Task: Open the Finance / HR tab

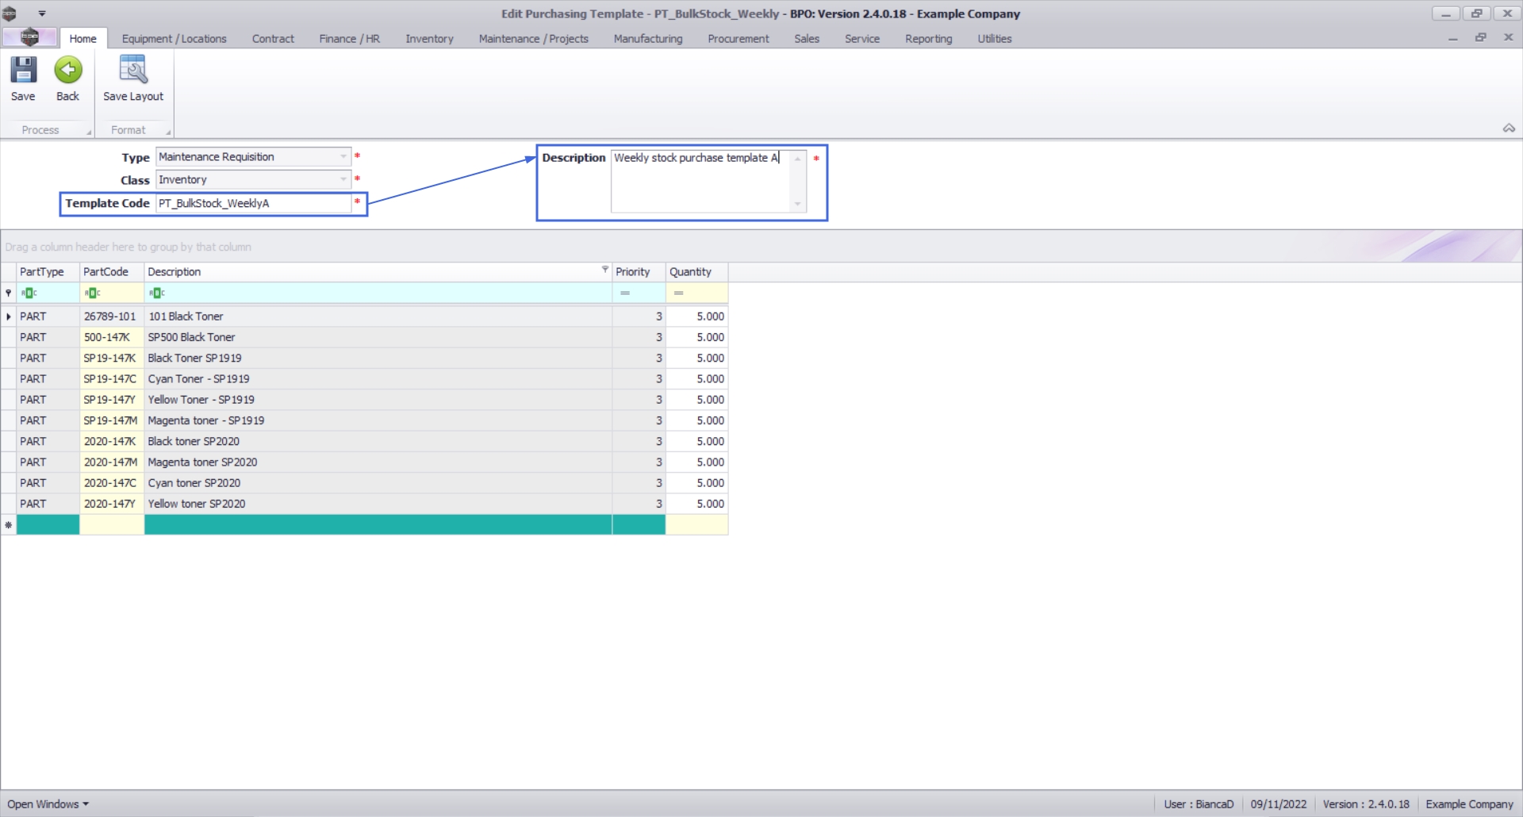Action: pos(349,38)
